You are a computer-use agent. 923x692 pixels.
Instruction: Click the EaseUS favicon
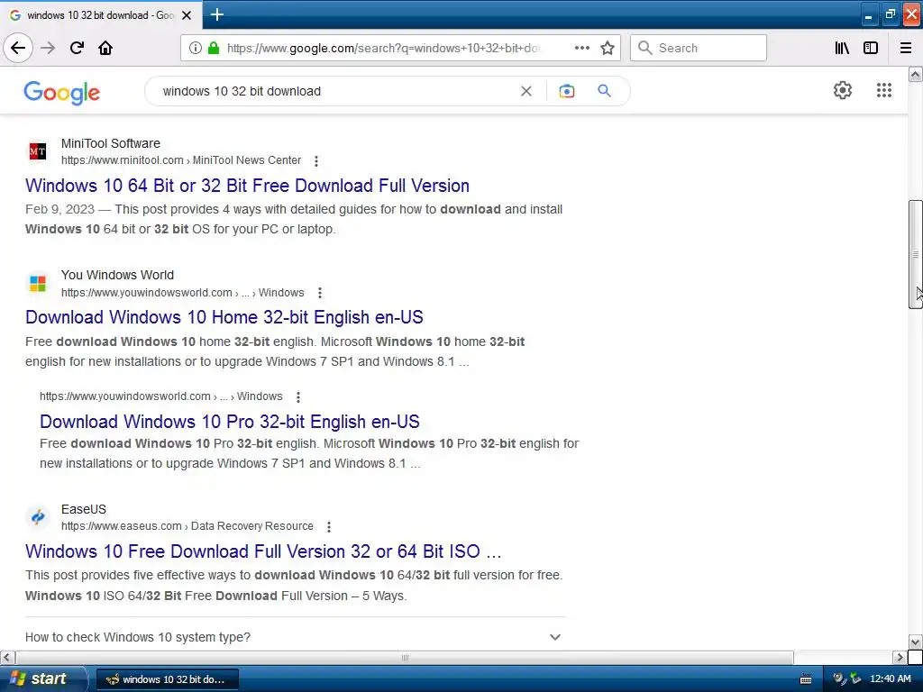point(38,517)
